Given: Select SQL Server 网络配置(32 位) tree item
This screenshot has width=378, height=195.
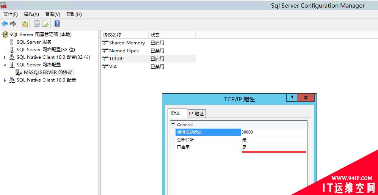Looking at the screenshot, I should pyautogui.click(x=46, y=50).
